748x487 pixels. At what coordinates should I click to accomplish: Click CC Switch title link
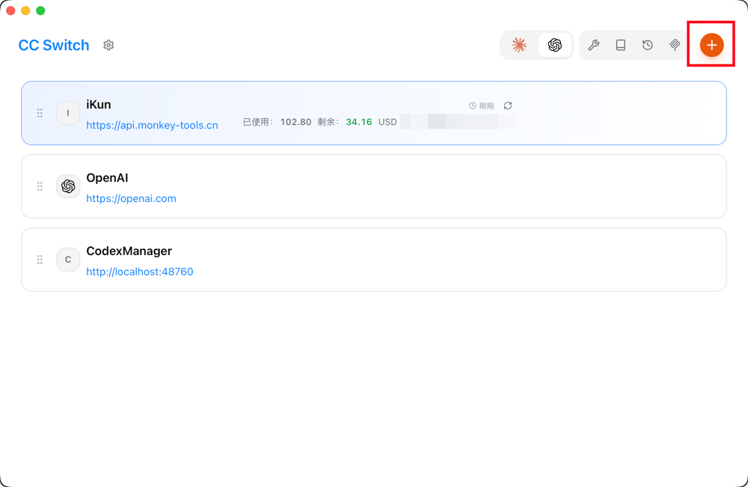pos(54,45)
